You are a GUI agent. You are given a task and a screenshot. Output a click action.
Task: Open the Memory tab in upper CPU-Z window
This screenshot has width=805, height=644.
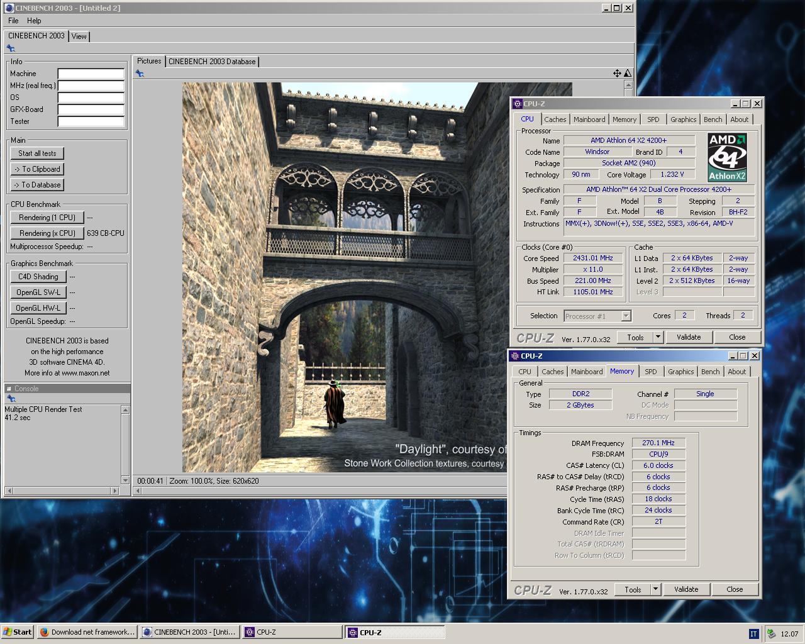click(625, 119)
